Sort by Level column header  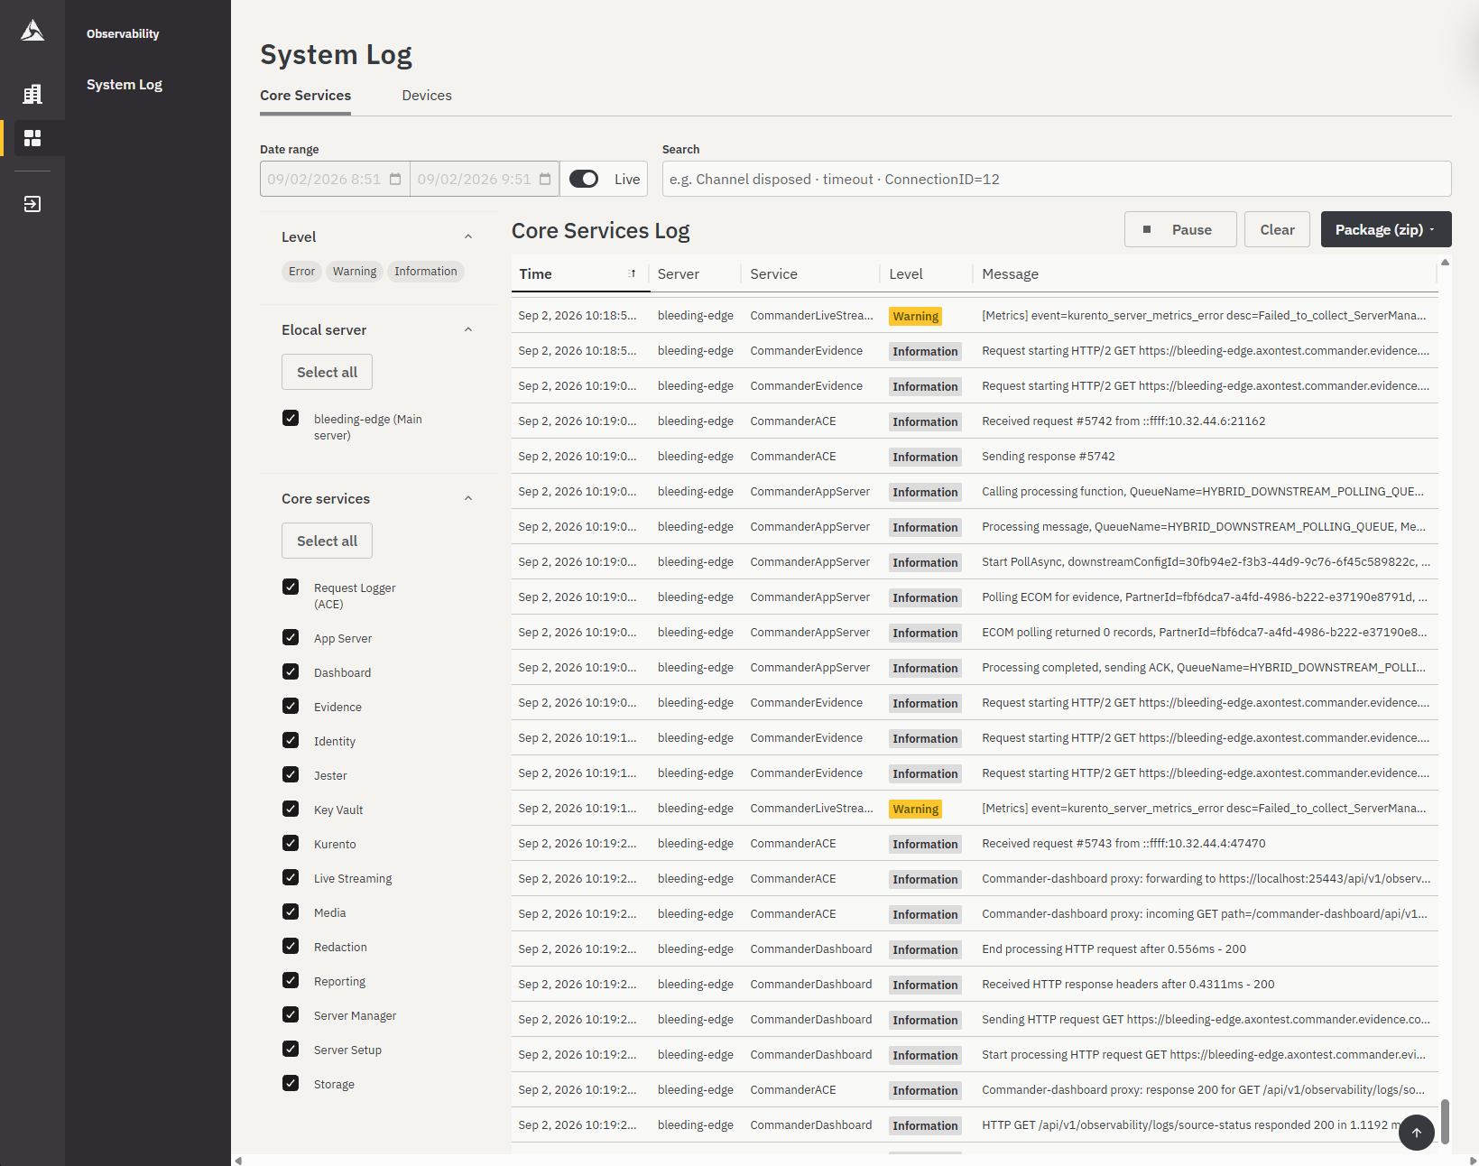[906, 273]
